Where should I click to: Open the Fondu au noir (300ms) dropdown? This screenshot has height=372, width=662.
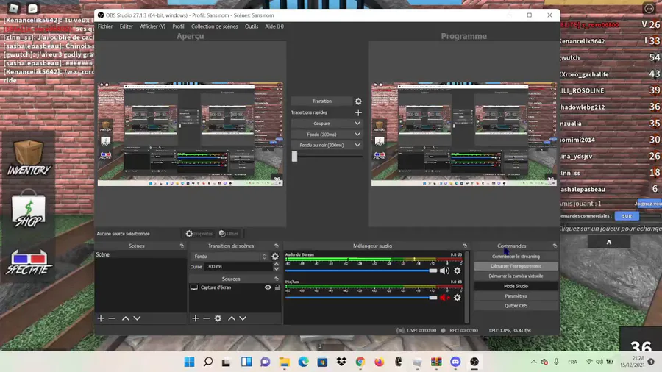click(327, 145)
